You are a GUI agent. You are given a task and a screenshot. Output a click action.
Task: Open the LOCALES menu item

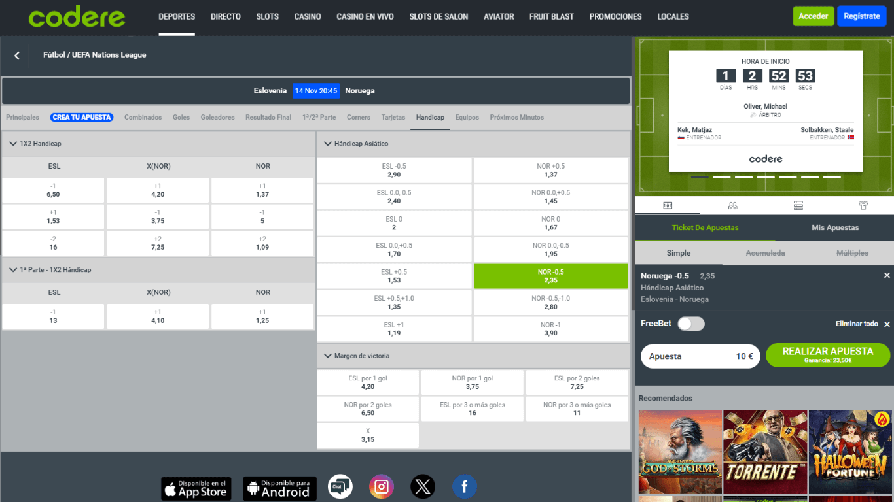coord(673,17)
